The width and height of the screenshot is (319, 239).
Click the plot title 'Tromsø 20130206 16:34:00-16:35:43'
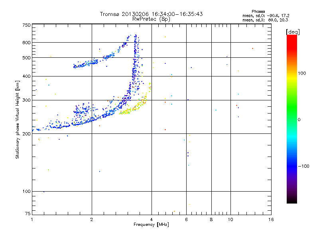(151, 14)
